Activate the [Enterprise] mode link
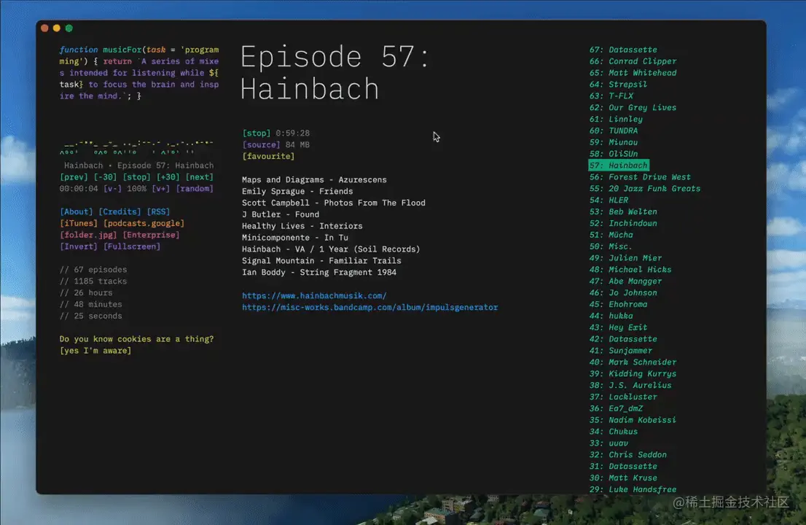Screen dimensions: 806x525 tap(151, 235)
